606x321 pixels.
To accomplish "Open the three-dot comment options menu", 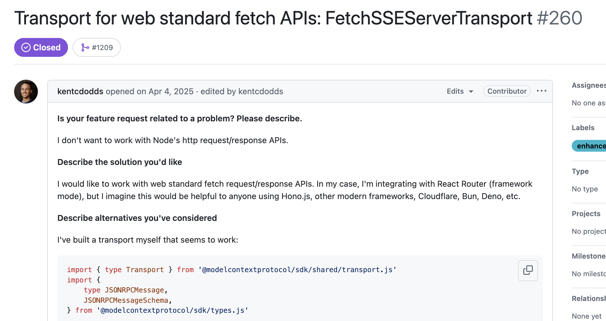I will click(x=541, y=91).
